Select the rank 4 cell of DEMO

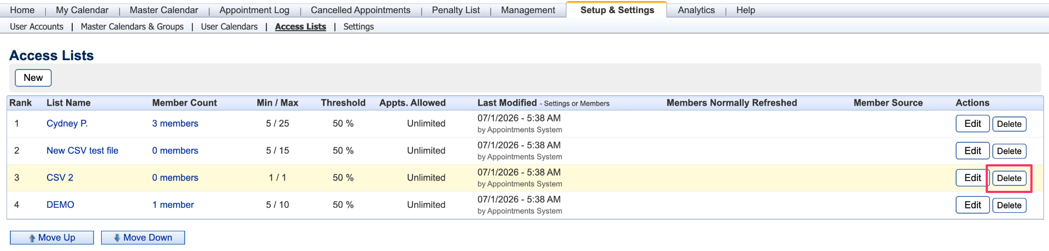(x=17, y=205)
